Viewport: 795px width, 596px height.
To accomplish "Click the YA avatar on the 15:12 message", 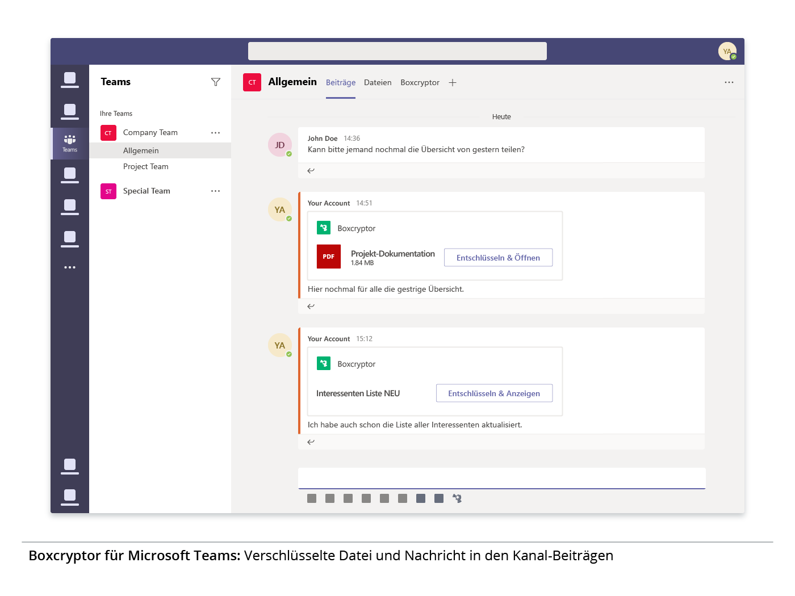I will pos(280,345).
